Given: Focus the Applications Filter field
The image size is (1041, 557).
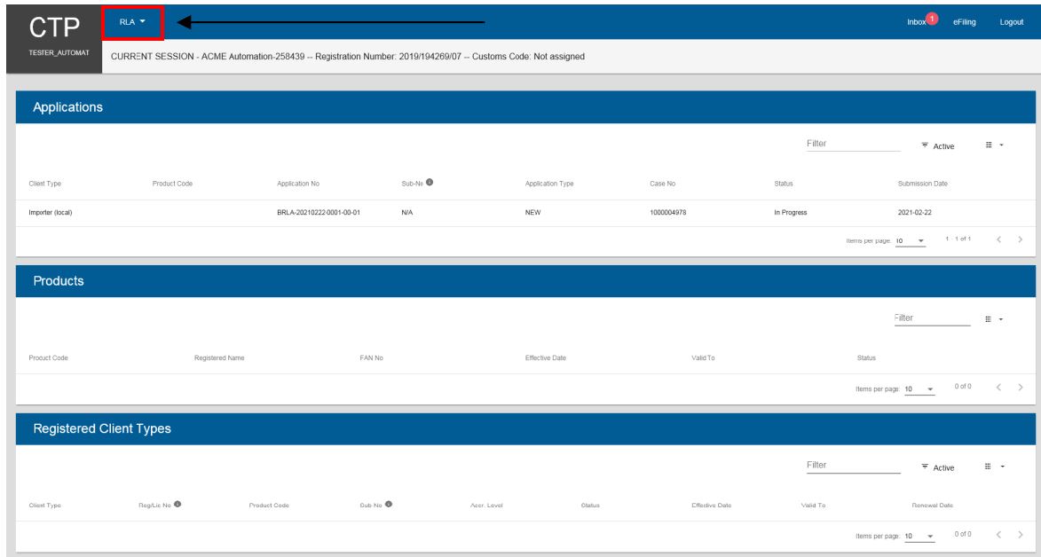Looking at the screenshot, I should pyautogui.click(x=853, y=144).
